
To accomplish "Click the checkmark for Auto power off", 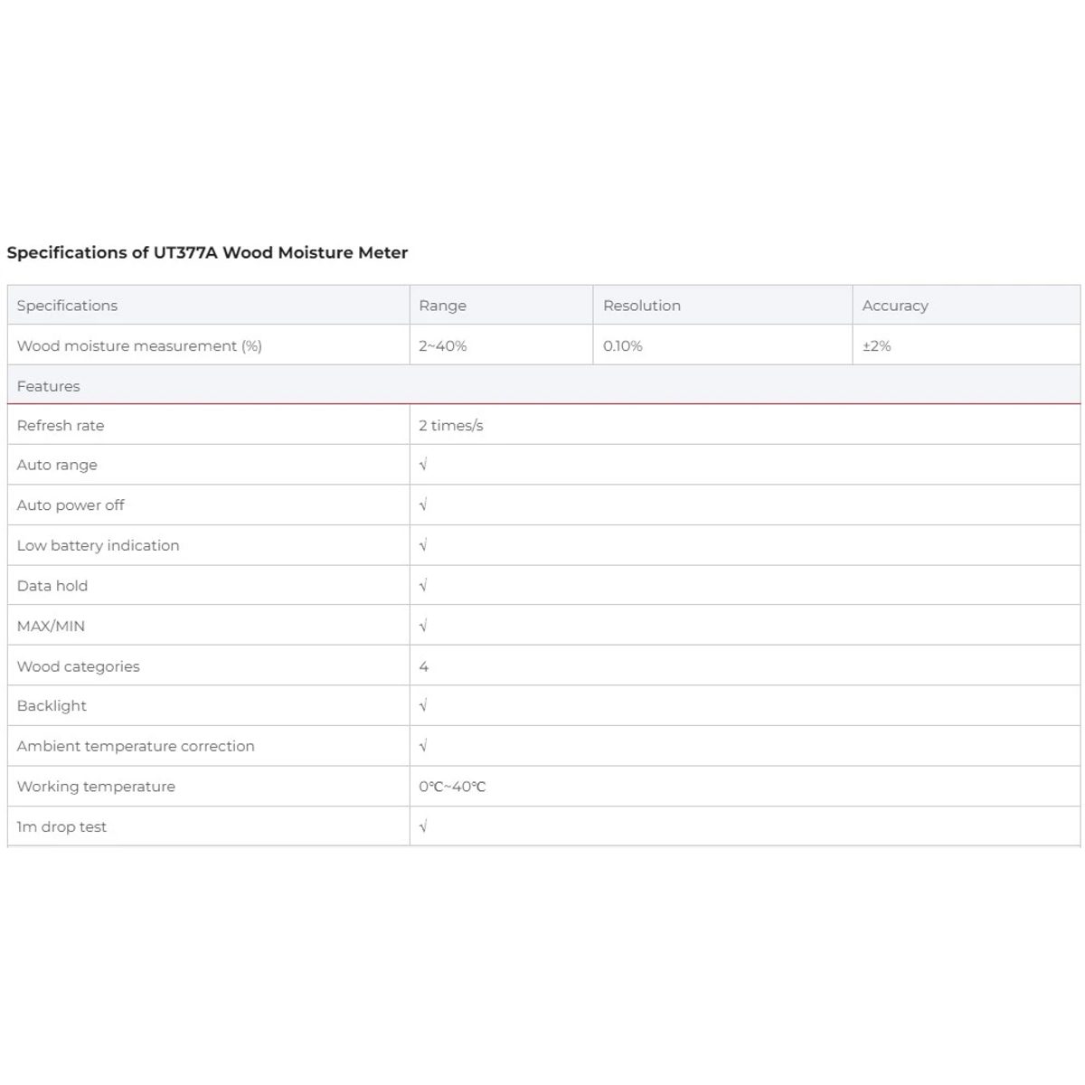I will click(x=423, y=505).
